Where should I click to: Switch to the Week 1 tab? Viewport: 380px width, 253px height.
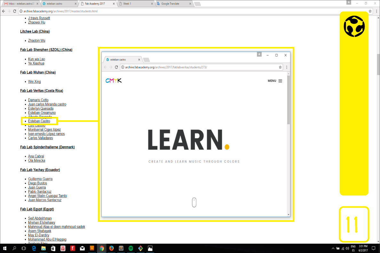pyautogui.click(x=136, y=4)
